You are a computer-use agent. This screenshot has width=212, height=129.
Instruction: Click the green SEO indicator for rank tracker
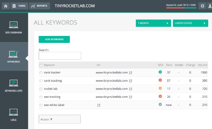point(160,72)
